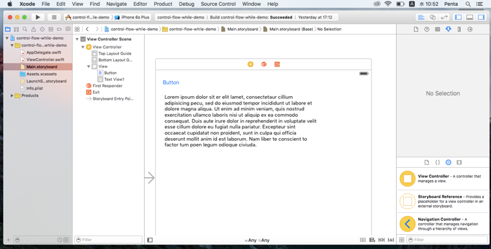Click the View Controller dock icon in canvas

coord(251,64)
